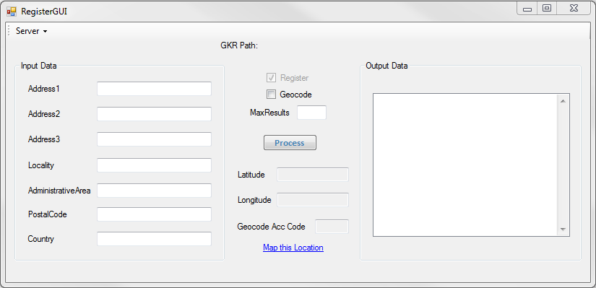Image resolution: width=596 pixels, height=288 pixels.
Task: Click the AdministrativeArea label
Action: [x=59, y=191]
